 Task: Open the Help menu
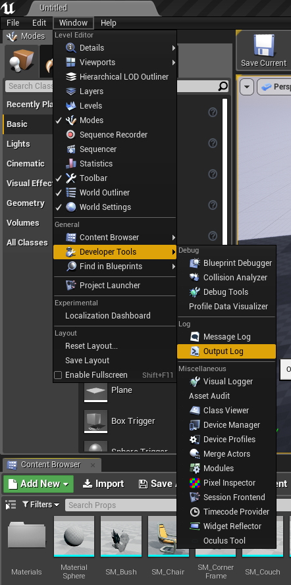(x=108, y=23)
